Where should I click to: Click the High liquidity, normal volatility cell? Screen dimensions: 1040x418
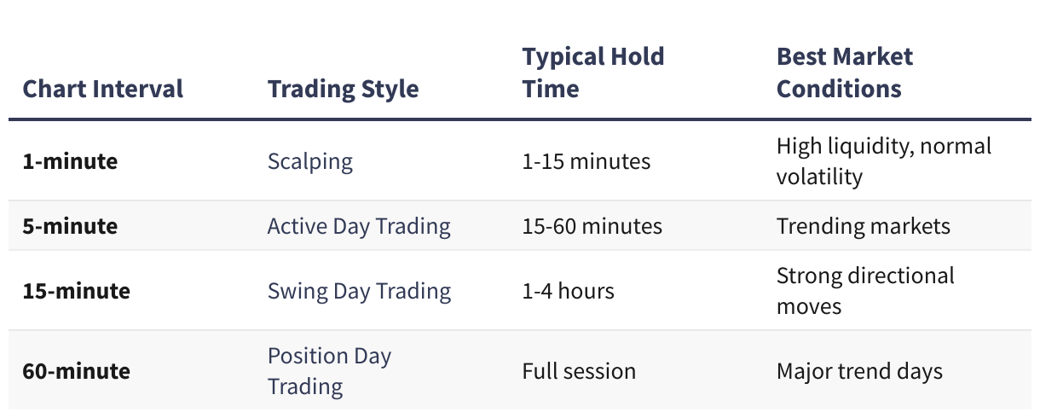(x=883, y=161)
